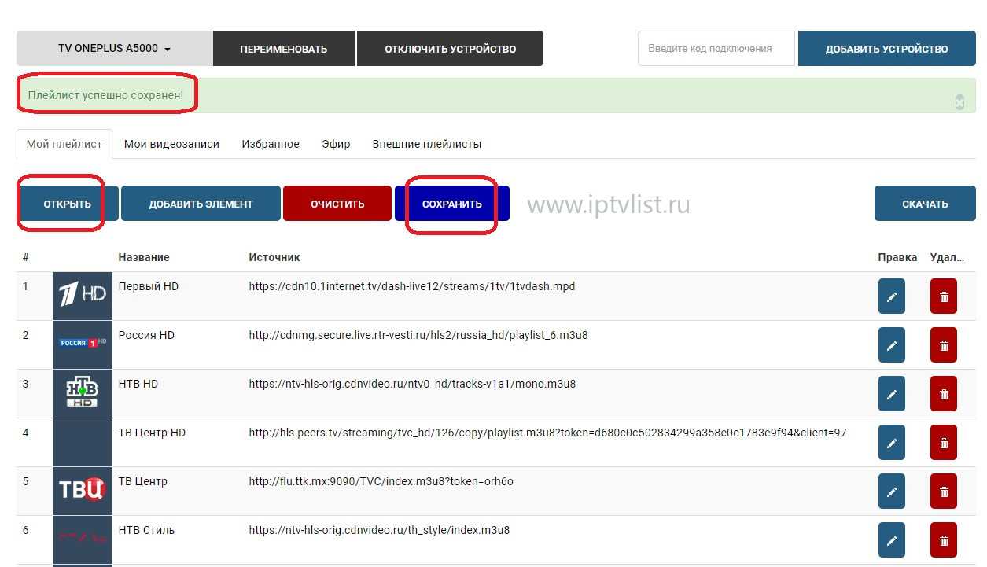Expand the TV ONEPLUS A5000 device dropdown
The image size is (987, 567).
(x=115, y=49)
